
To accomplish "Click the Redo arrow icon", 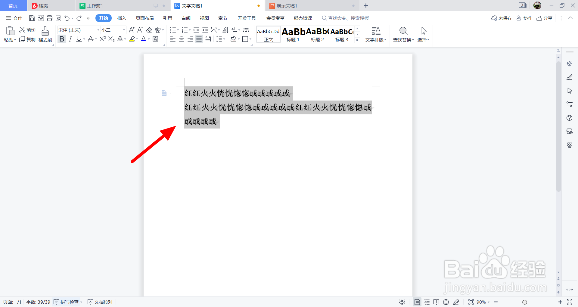I will pos(79,18).
